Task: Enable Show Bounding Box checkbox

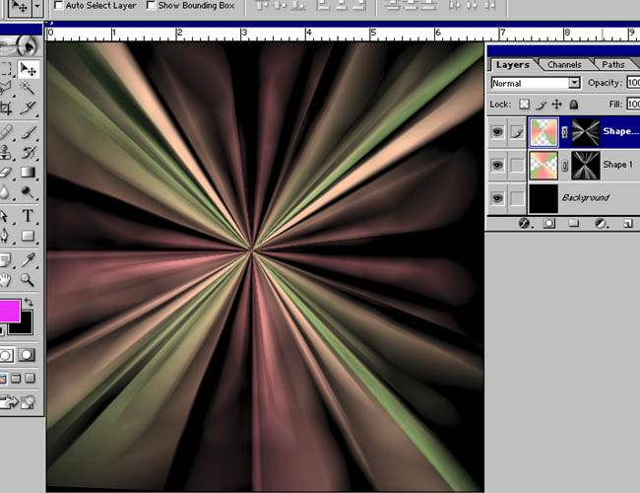Action: click(x=151, y=5)
